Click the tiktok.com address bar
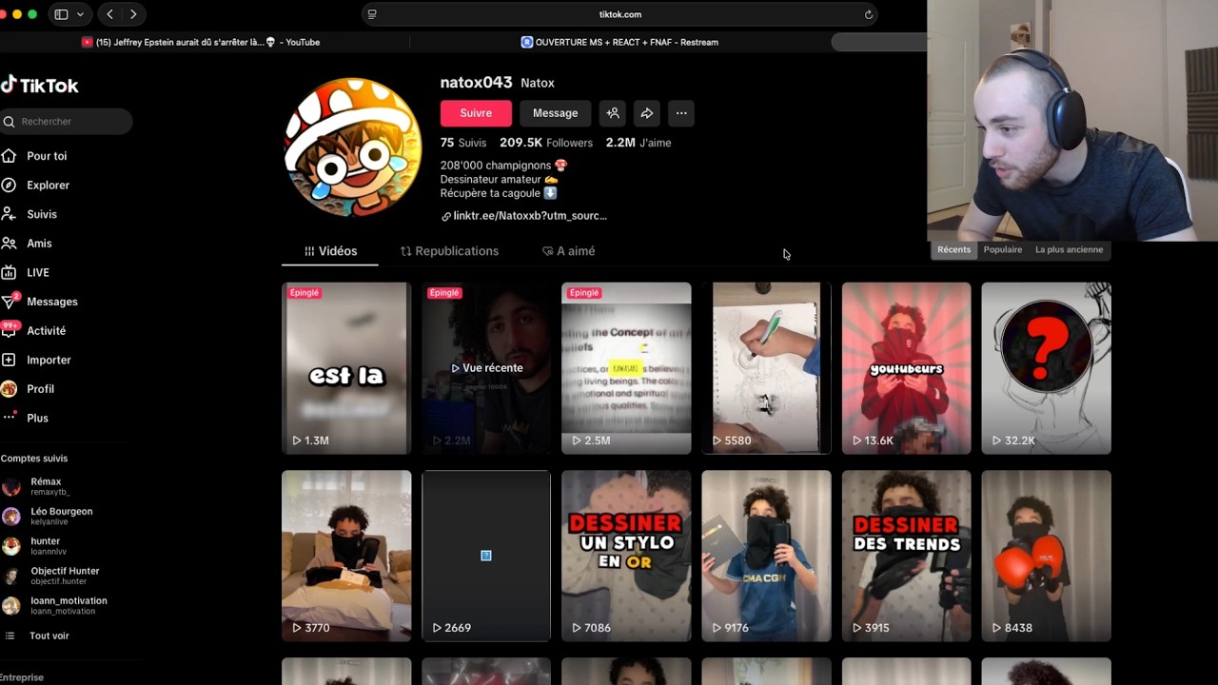The image size is (1218, 685). point(619,14)
